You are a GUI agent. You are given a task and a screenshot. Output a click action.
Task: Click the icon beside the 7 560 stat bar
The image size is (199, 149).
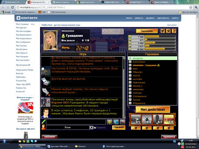130,37
